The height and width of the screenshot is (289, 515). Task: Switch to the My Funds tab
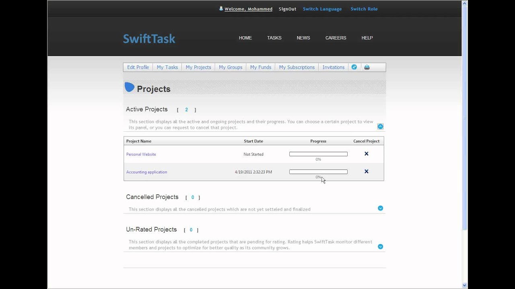click(x=260, y=67)
